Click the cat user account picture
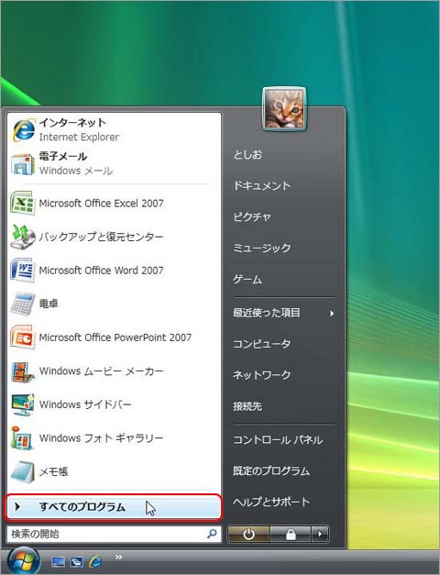This screenshot has height=575, width=440. [284, 109]
